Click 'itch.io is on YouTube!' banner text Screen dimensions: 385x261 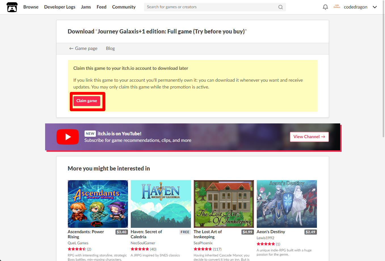point(119,134)
